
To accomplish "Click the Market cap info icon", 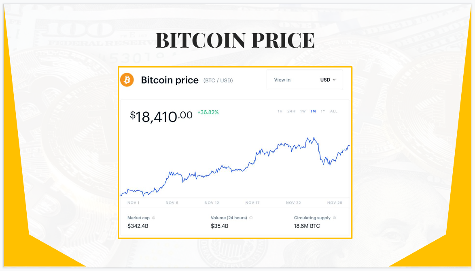I will coord(154,218).
